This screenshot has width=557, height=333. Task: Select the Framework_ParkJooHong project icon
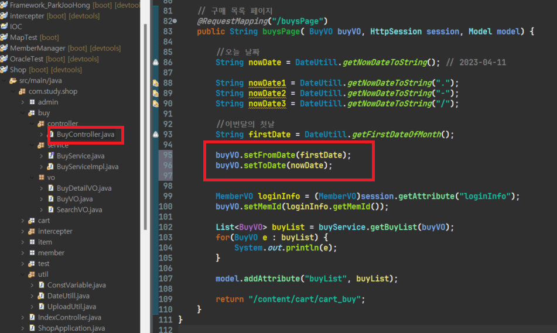(4, 5)
